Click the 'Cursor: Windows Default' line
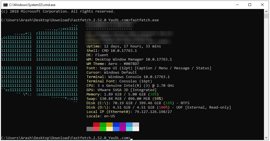This screenshot has height=141, width=270. tap(111, 72)
